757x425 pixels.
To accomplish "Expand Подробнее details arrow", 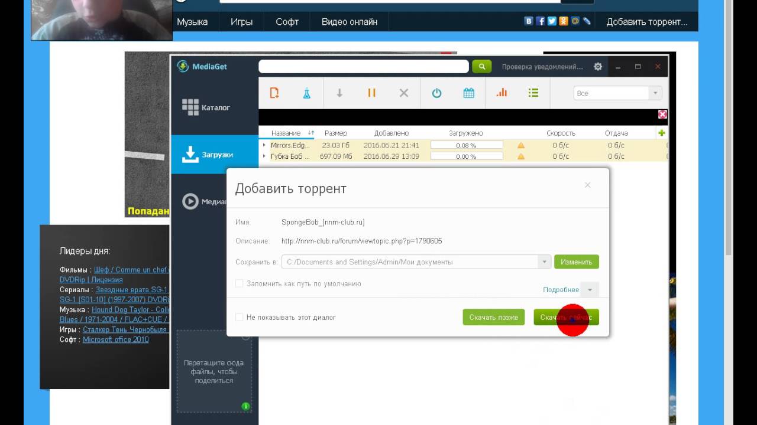I will coord(590,290).
